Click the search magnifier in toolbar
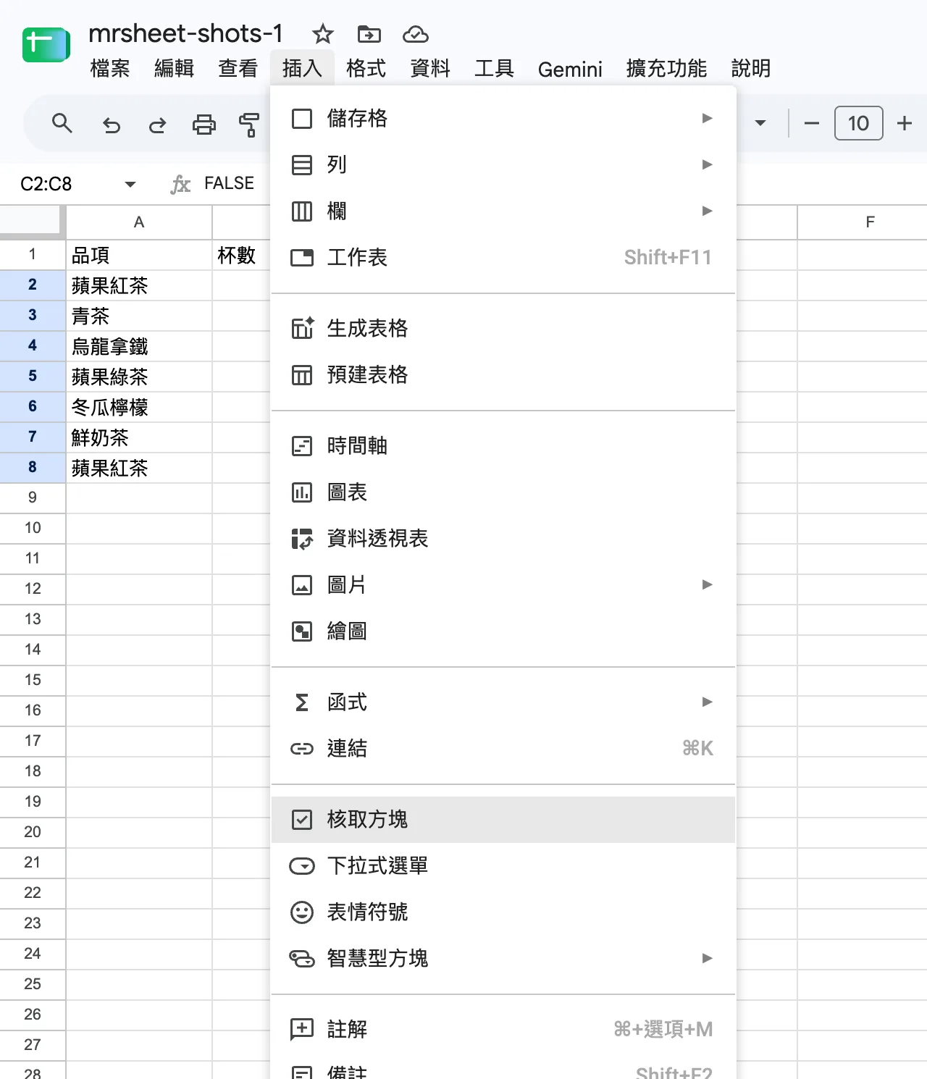Image resolution: width=927 pixels, height=1079 pixels. tap(62, 124)
